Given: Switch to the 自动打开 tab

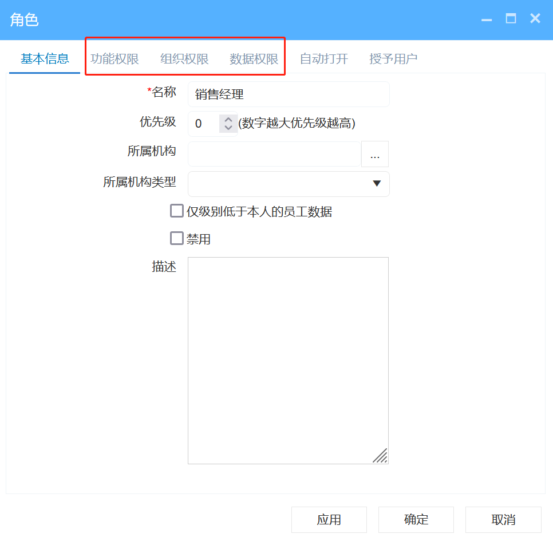Looking at the screenshot, I should 323,58.
